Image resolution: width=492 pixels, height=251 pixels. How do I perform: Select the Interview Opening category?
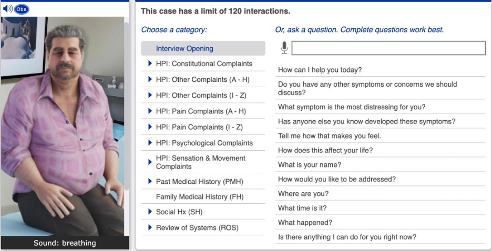pos(184,48)
